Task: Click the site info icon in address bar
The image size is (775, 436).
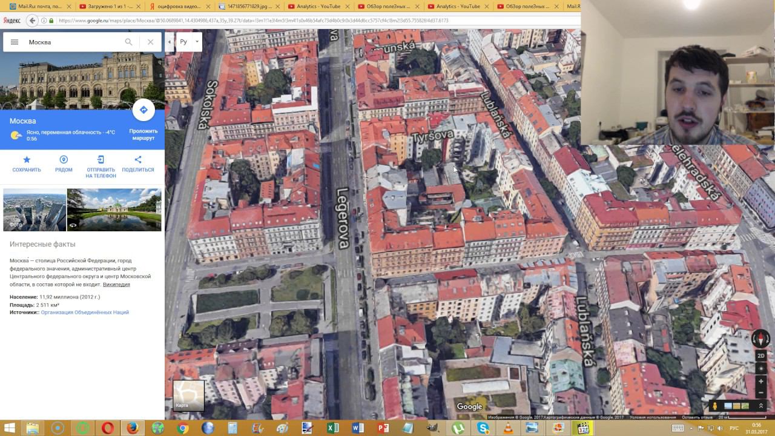Action: point(44,20)
